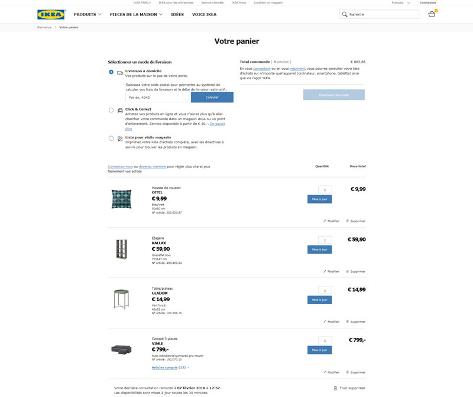Viewport: 473px width, 397px height.
Task: Open IKEA Mons store page
Action: 239,3
